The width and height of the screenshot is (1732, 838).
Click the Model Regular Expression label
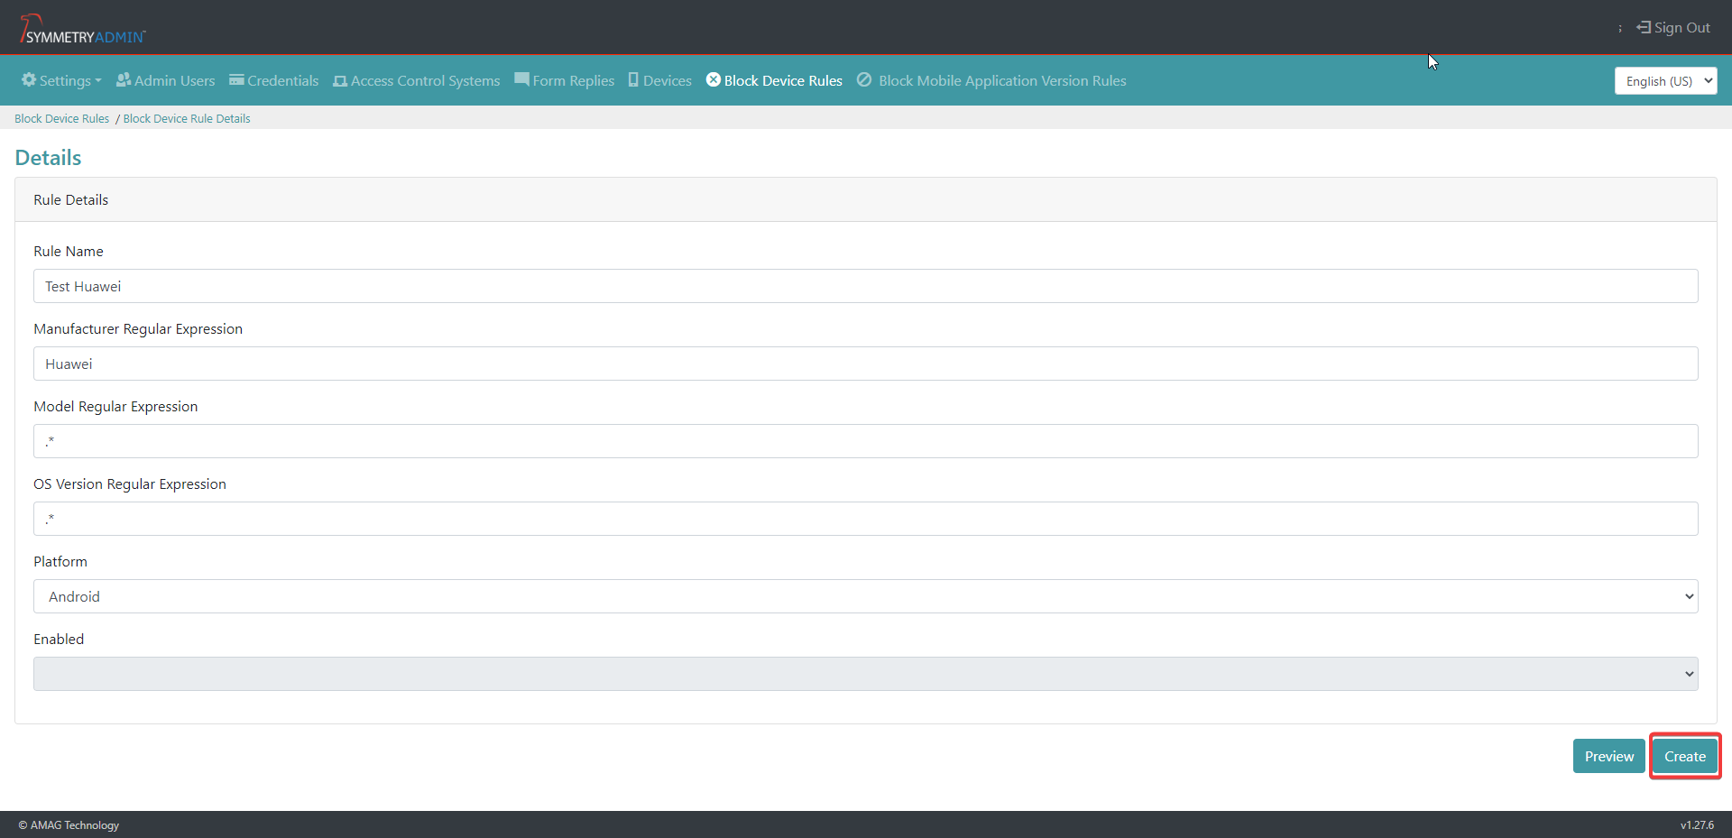[x=115, y=406]
